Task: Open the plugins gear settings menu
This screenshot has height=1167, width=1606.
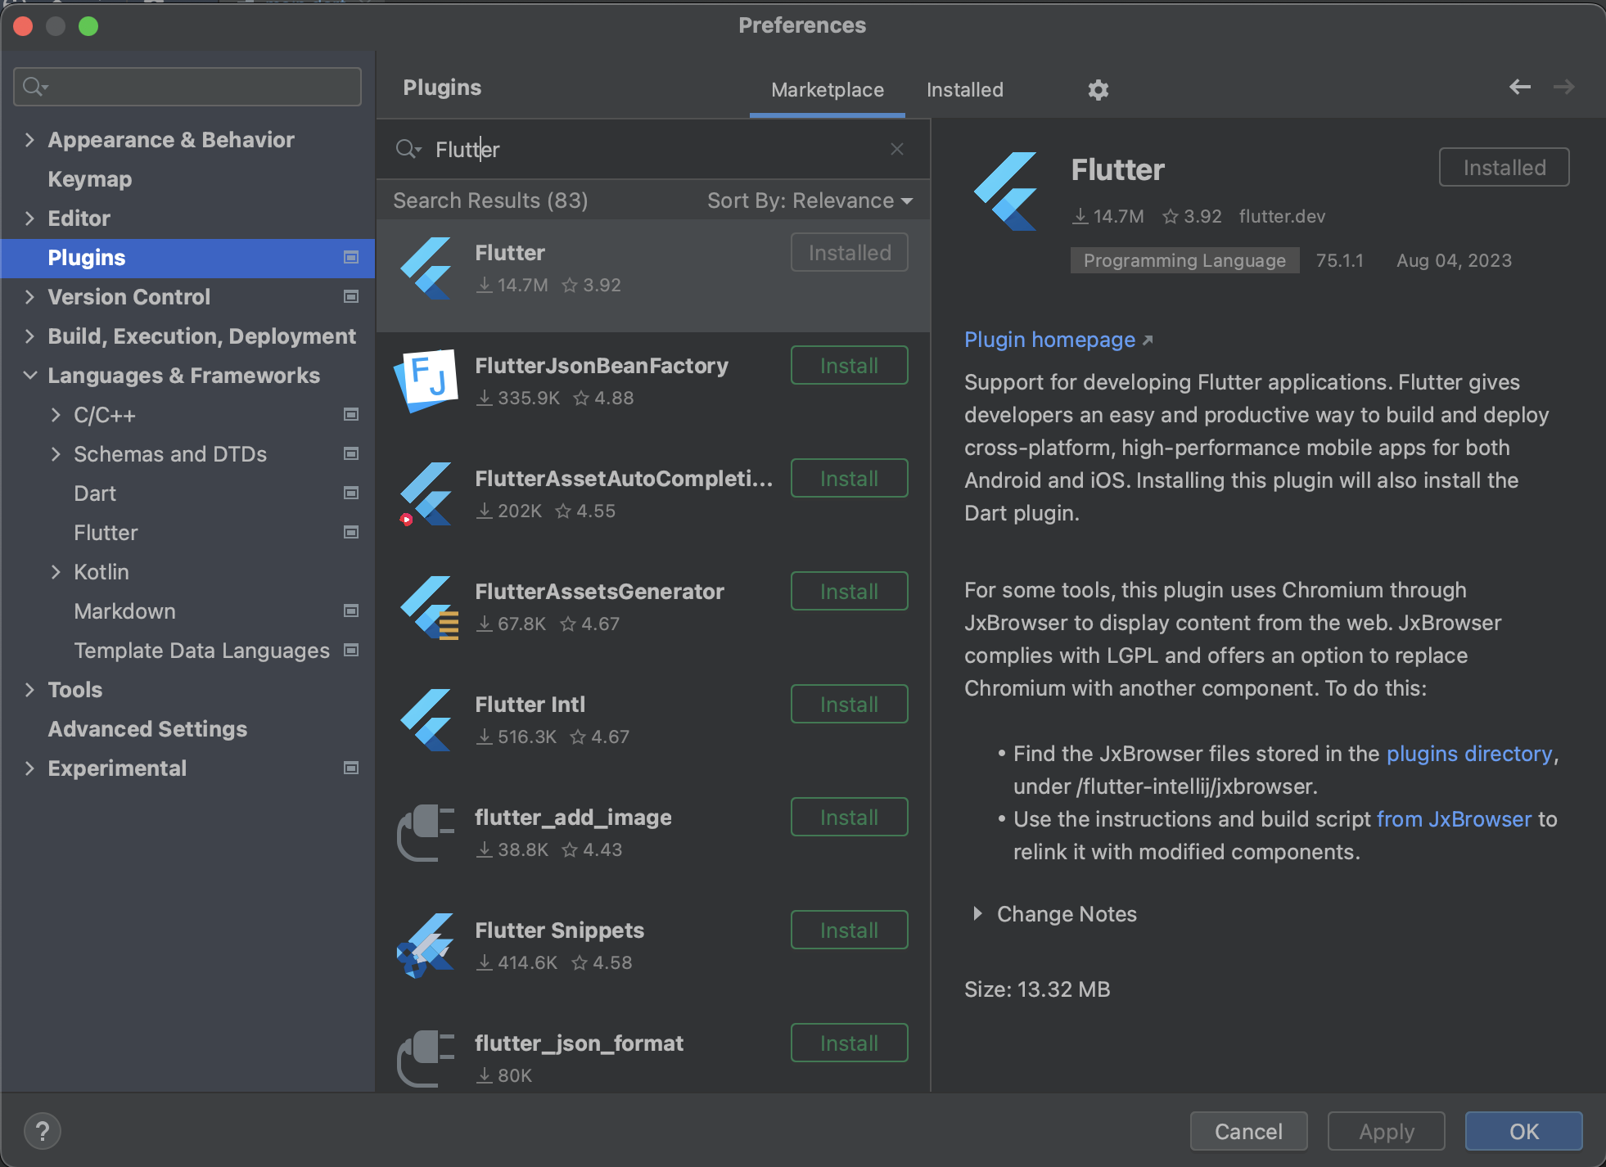Action: (1098, 90)
